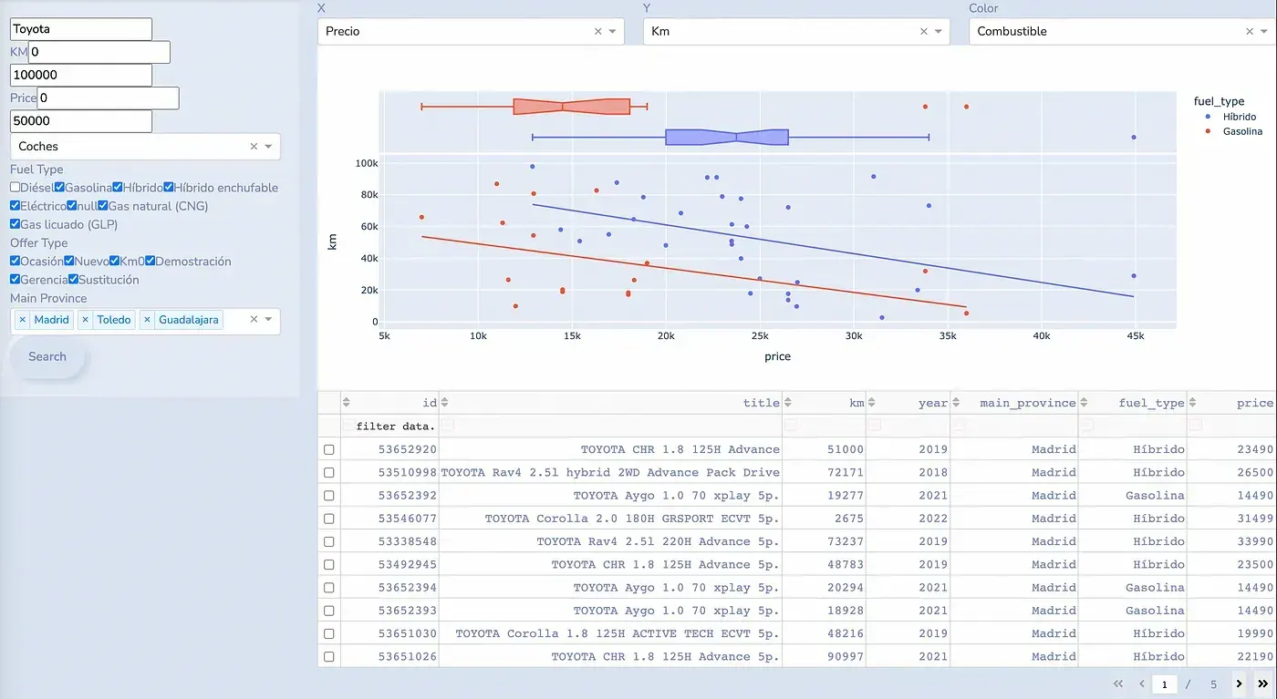The height and width of the screenshot is (699, 1277).
Task: Expand the Coches vehicle type dropdown
Action: tap(268, 146)
